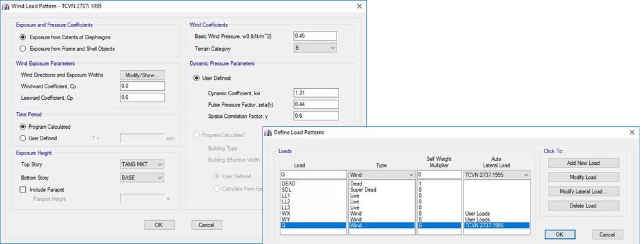Viewport: 644px width, 244px height.
Task: Click the Leeward Coefficient Cp field
Action: point(142,98)
